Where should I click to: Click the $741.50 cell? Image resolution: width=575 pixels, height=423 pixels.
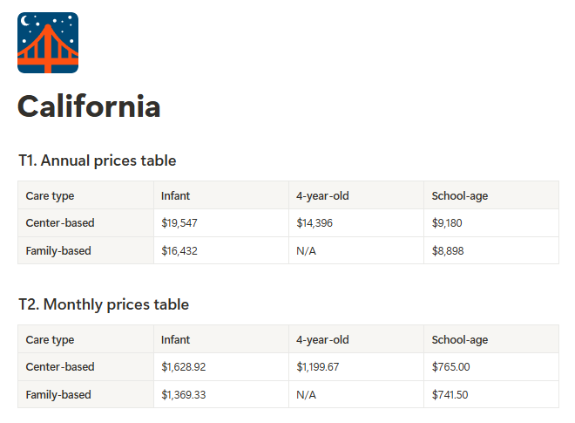[x=491, y=394]
